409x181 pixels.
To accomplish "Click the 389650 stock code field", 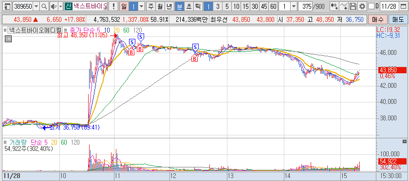I will 23,6.
